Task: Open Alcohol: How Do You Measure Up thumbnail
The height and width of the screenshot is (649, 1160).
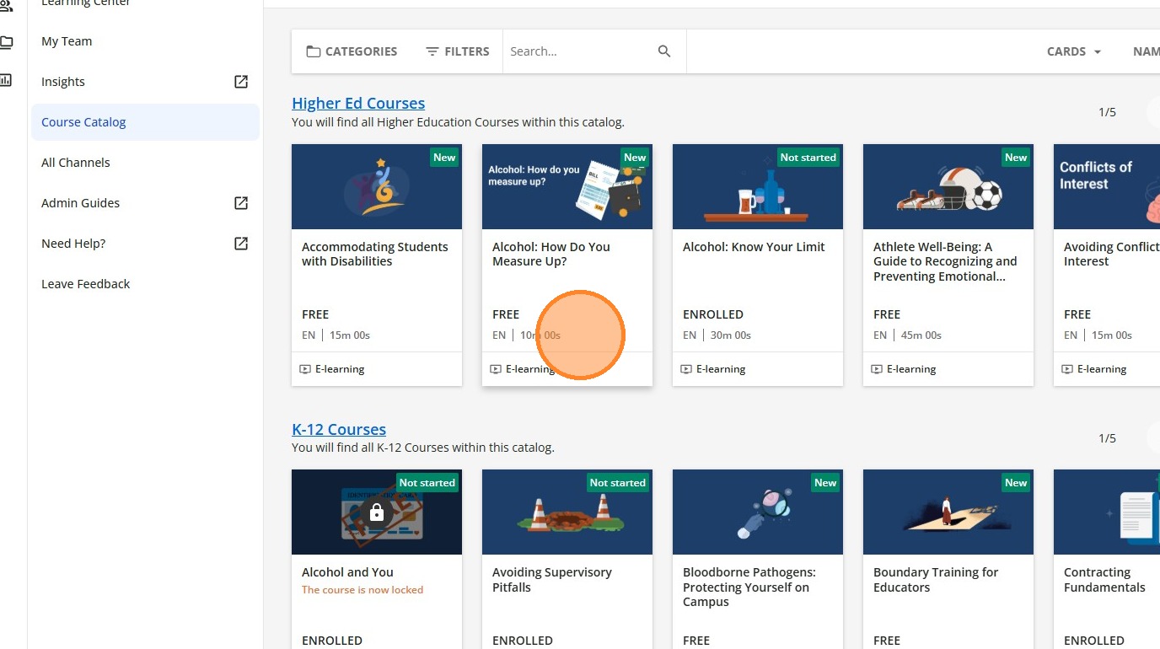Action: point(567,186)
